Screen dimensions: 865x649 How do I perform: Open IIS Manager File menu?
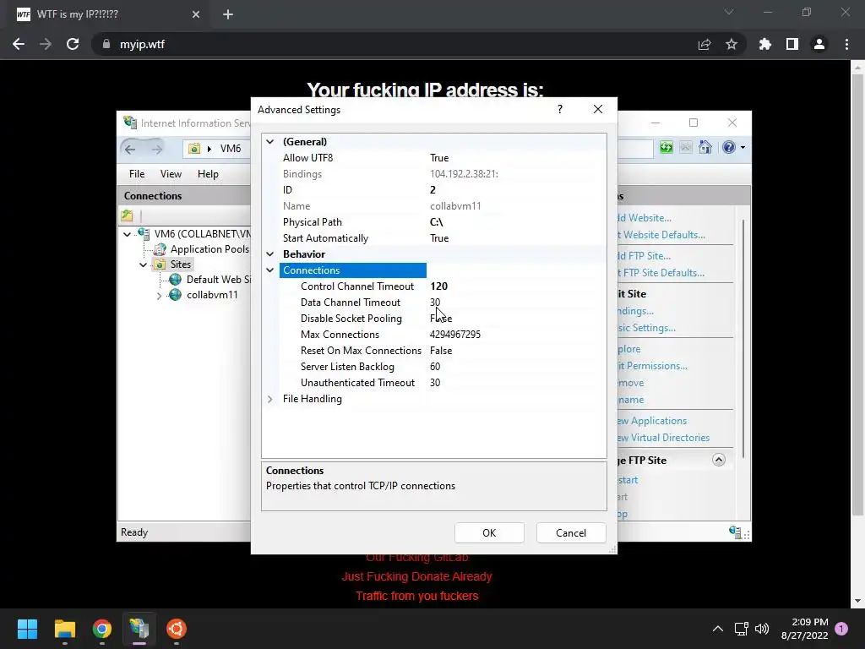click(x=137, y=174)
